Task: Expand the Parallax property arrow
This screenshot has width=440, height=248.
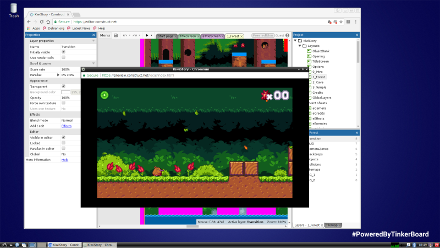Action: click(x=58, y=75)
